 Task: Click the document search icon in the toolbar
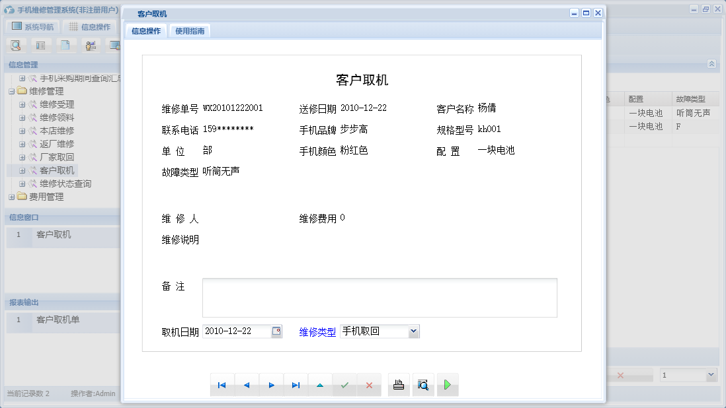pyautogui.click(x=16, y=45)
